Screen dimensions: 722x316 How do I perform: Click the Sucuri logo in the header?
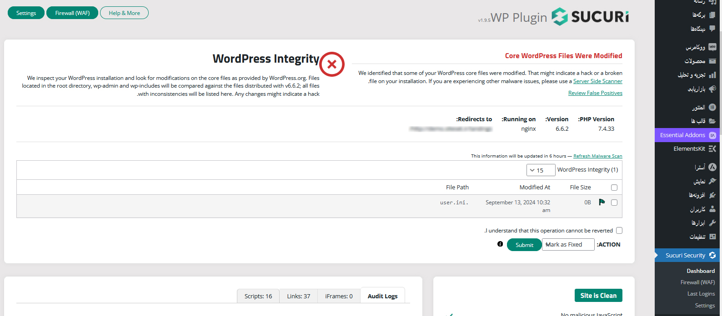click(590, 17)
